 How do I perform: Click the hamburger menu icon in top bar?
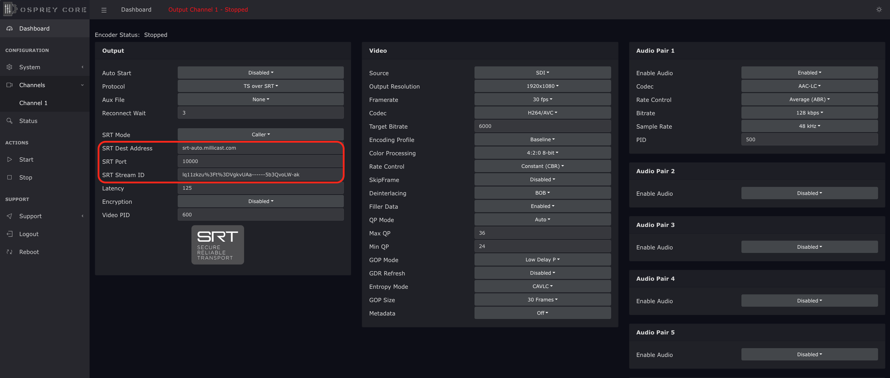pyautogui.click(x=104, y=10)
